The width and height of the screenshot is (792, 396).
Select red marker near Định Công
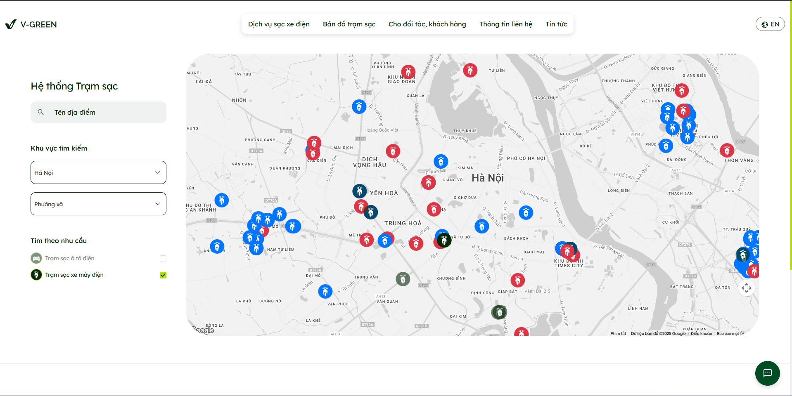517,280
